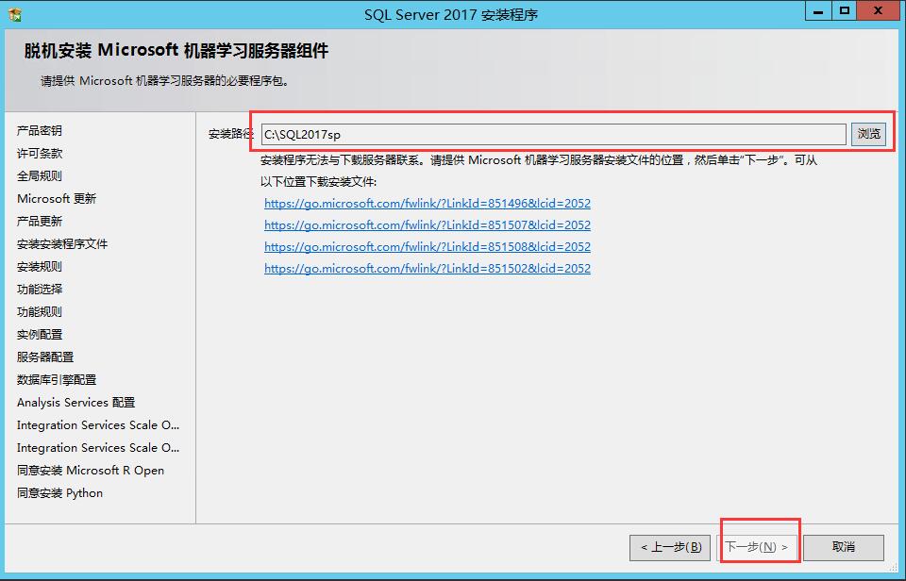Go to Analysis Services 配置 step
Screen dimensions: 906x581
point(75,402)
